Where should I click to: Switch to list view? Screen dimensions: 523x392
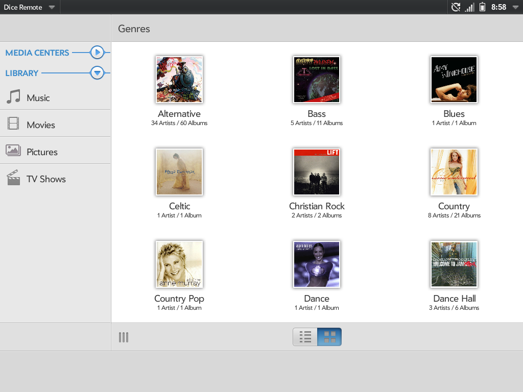point(305,337)
